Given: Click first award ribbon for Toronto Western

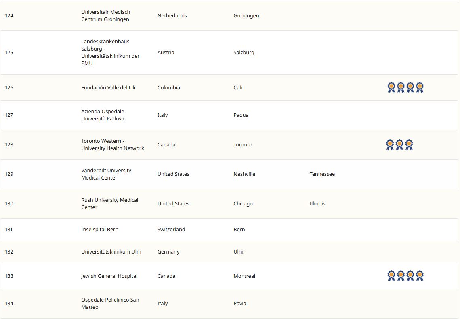Looking at the screenshot, I should click(x=390, y=145).
